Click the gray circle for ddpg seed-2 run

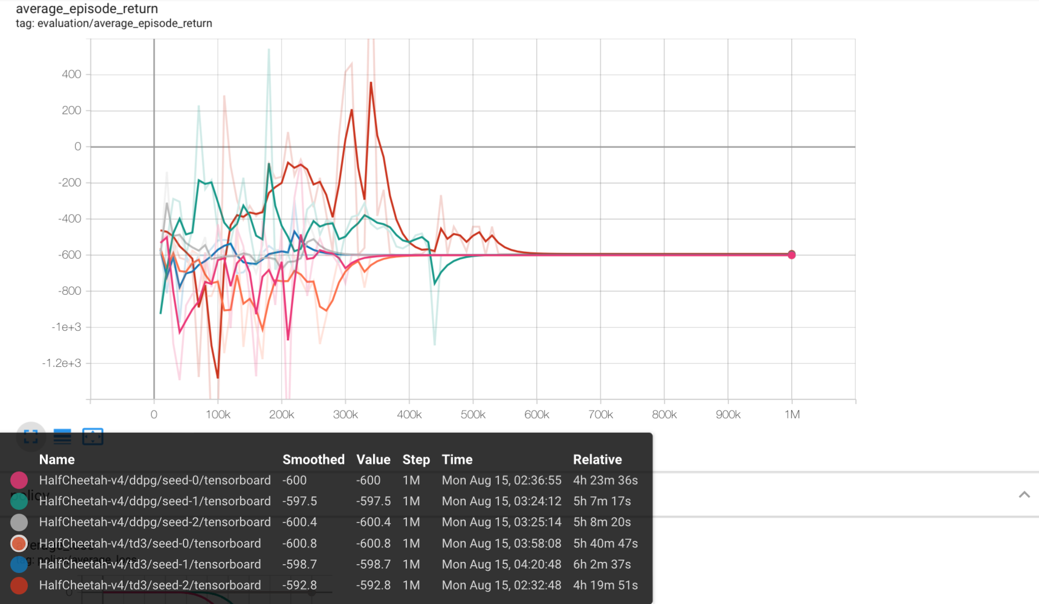pyautogui.click(x=18, y=522)
